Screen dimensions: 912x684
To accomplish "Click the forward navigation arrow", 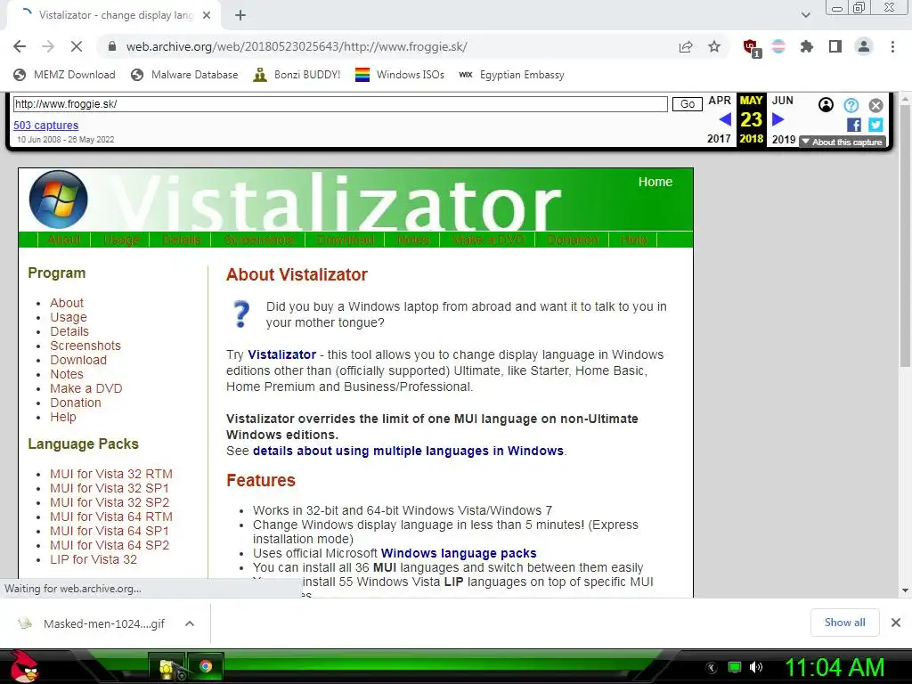I will 48,46.
